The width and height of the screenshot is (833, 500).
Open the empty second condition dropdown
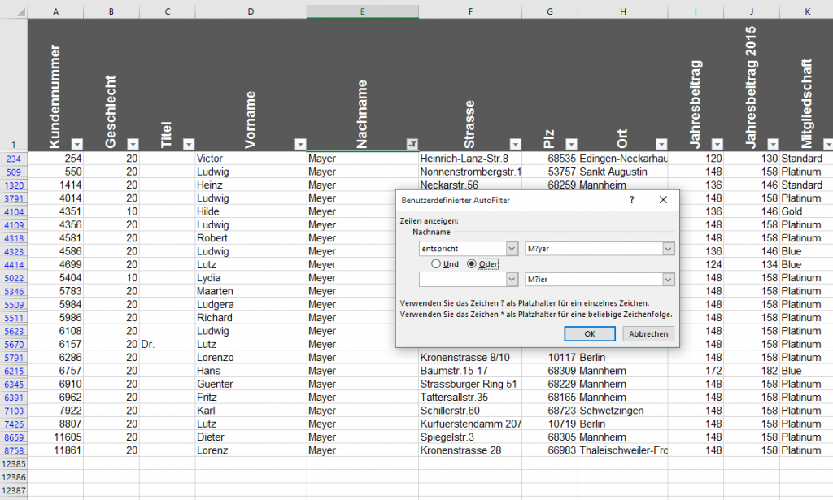tap(512, 279)
